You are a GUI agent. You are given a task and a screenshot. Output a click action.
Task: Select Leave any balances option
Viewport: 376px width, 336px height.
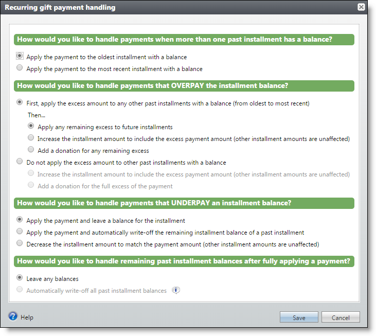coord(20,277)
